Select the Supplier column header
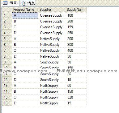119x113 pixels. (x=51, y=10)
